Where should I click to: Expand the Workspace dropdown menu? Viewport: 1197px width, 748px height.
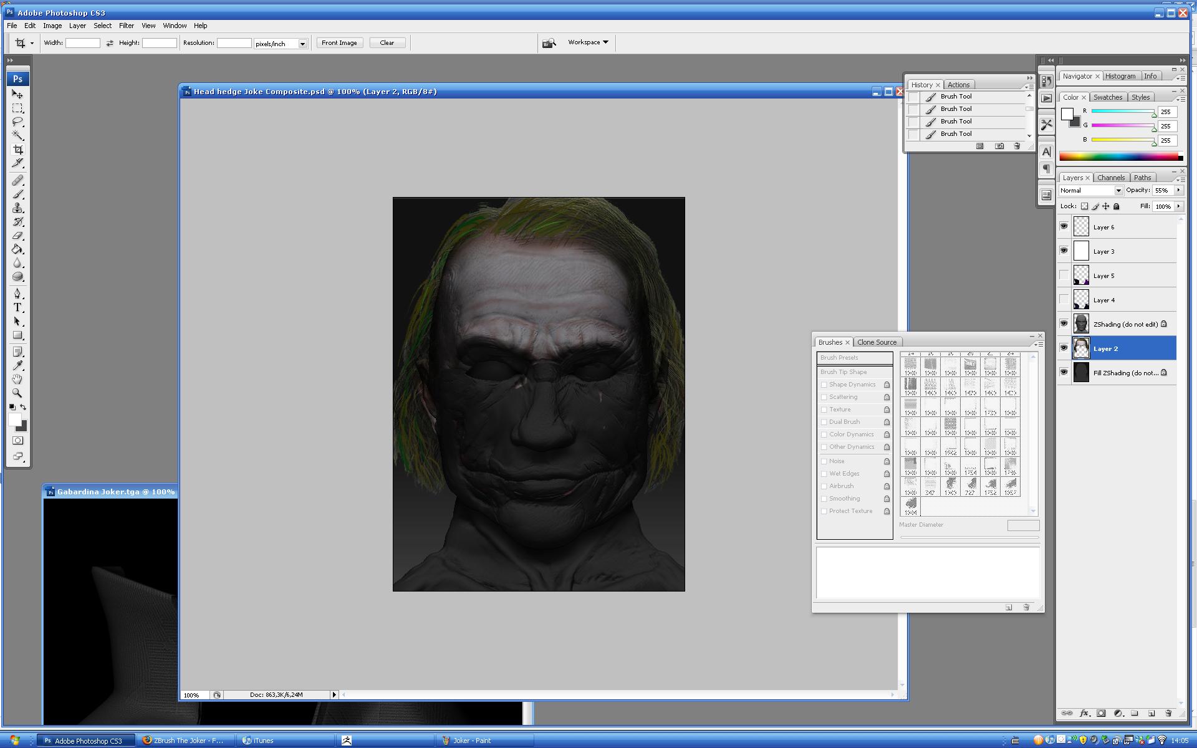coord(588,42)
